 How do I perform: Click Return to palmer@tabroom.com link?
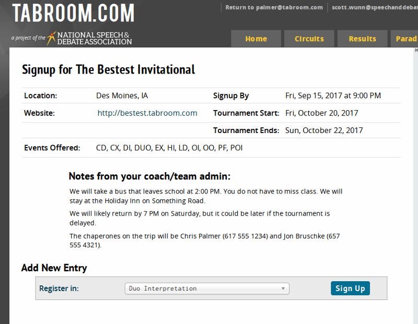[x=274, y=7]
